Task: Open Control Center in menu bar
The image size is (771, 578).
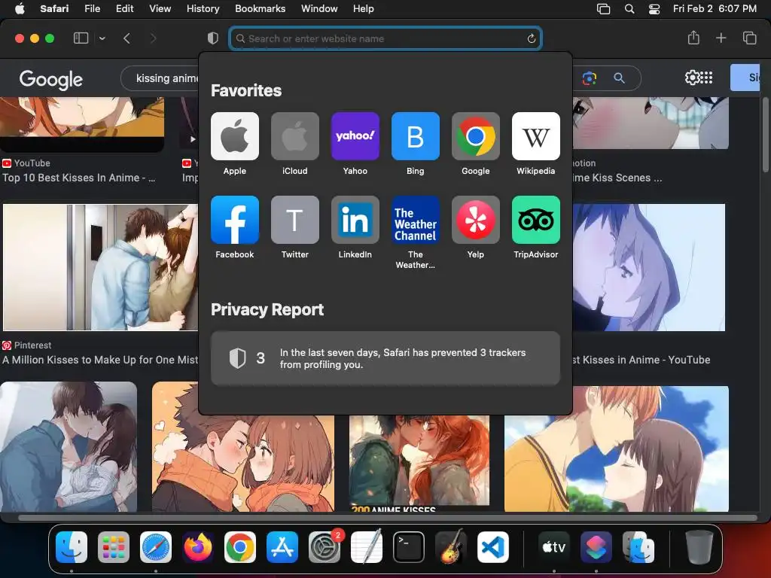Action: click(654, 9)
